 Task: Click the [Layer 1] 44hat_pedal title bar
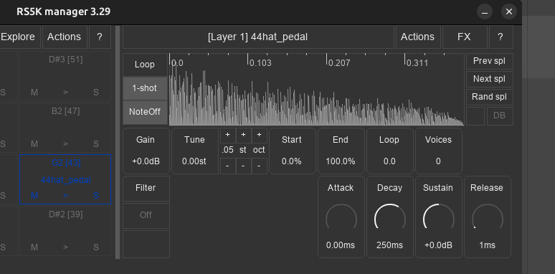[x=258, y=37]
